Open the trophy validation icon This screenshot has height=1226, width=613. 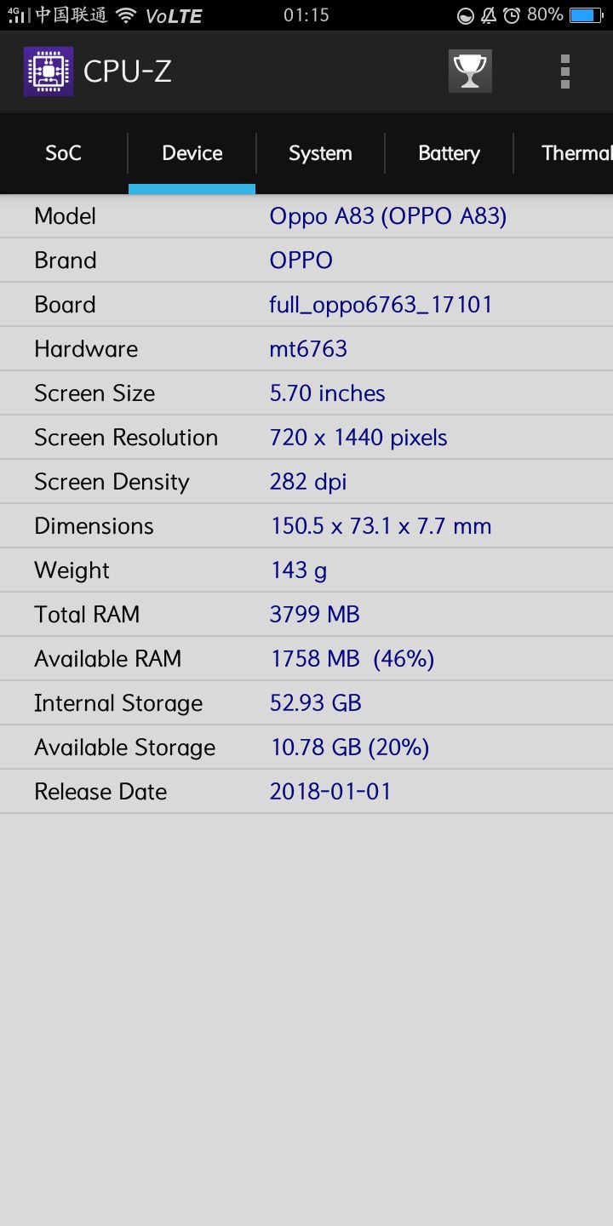470,72
